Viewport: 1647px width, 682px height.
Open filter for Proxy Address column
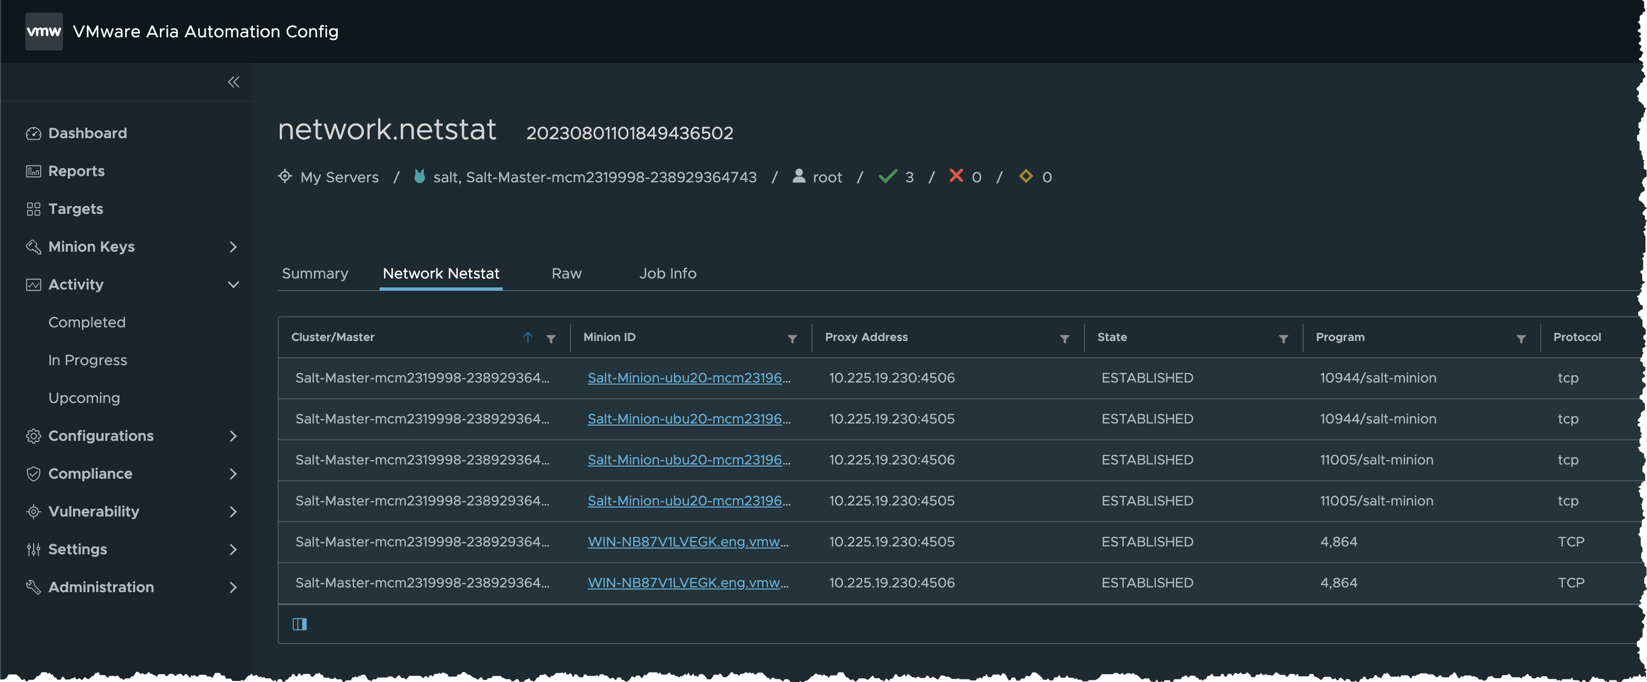coord(1064,339)
